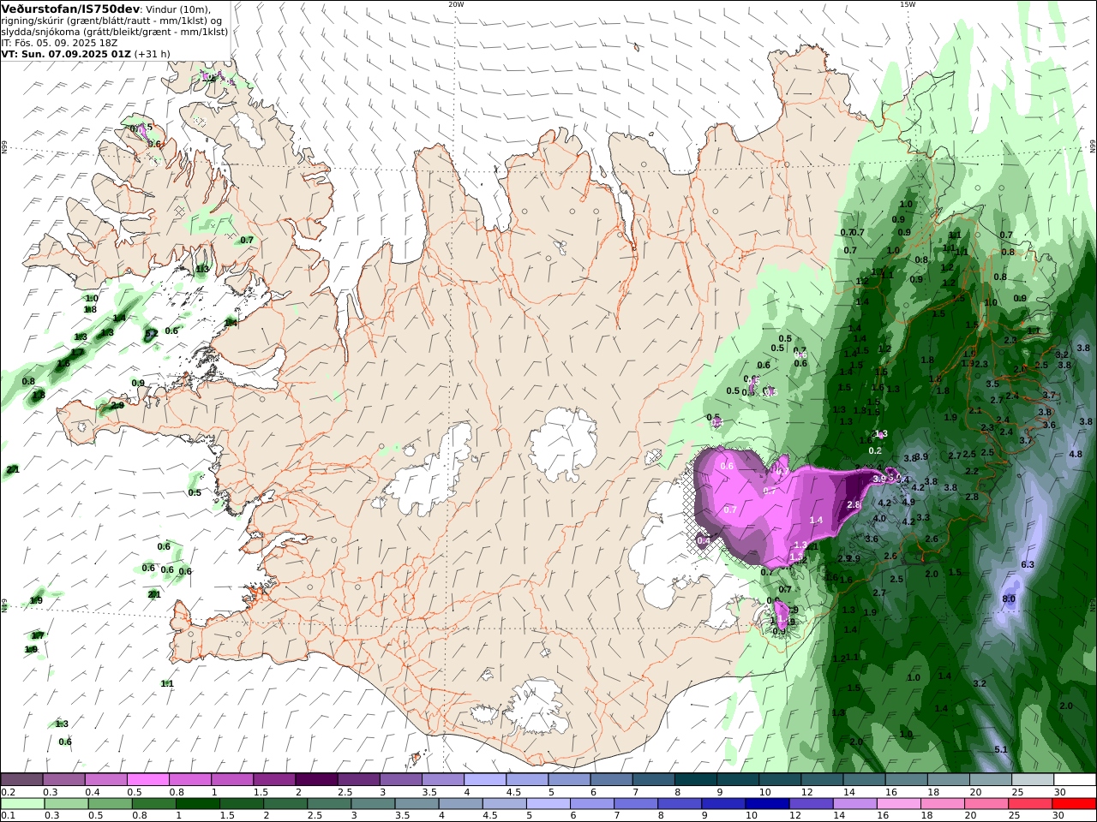This screenshot has width=1097, height=822.
Task: Click the 2.2 precipitation value
Action: point(972,472)
